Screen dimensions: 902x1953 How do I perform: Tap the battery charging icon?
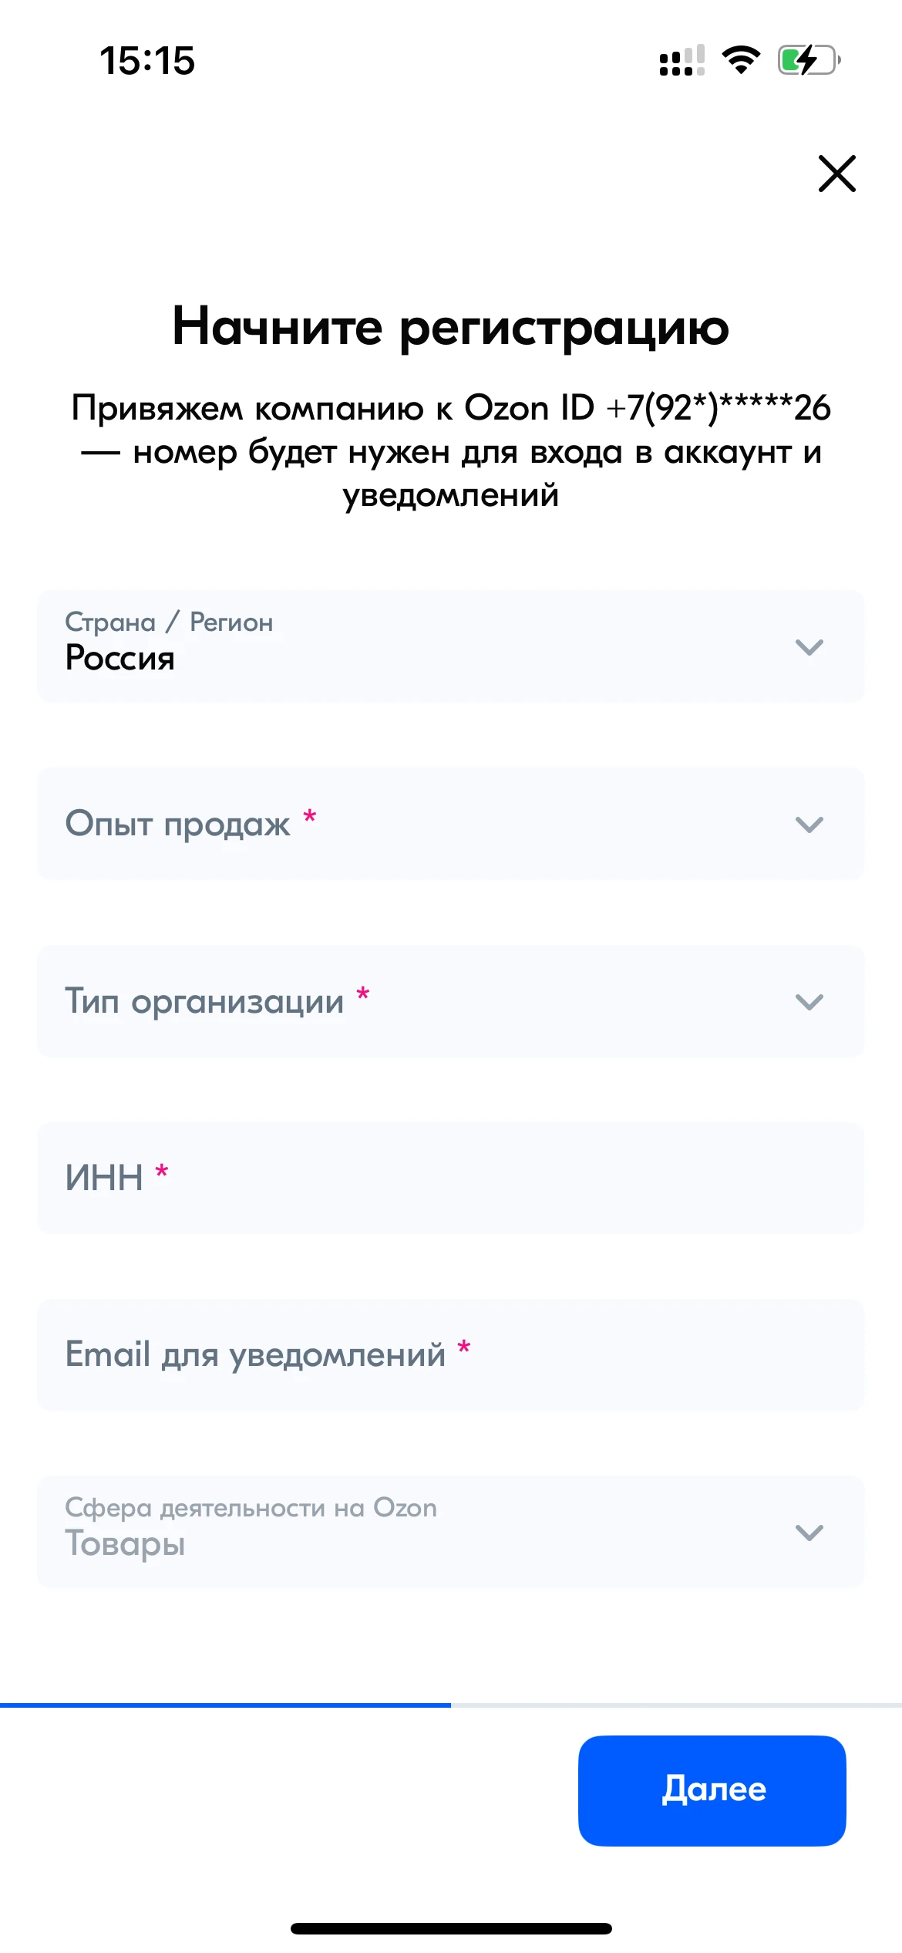coord(808,60)
